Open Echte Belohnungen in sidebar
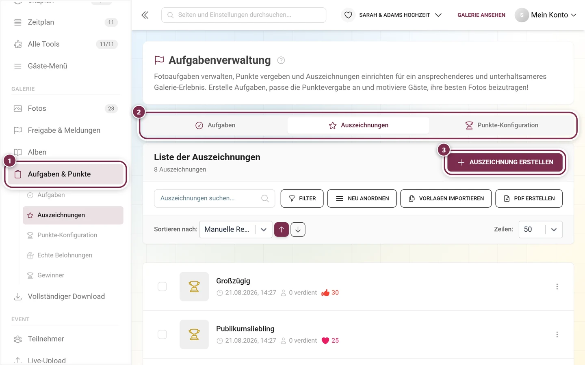 [x=73, y=255]
